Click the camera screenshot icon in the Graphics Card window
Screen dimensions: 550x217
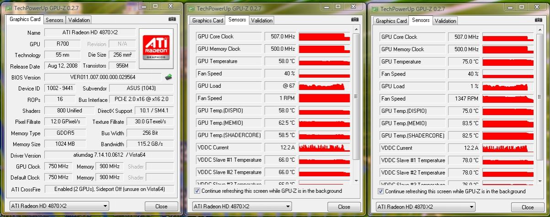pyautogui.click(x=172, y=19)
